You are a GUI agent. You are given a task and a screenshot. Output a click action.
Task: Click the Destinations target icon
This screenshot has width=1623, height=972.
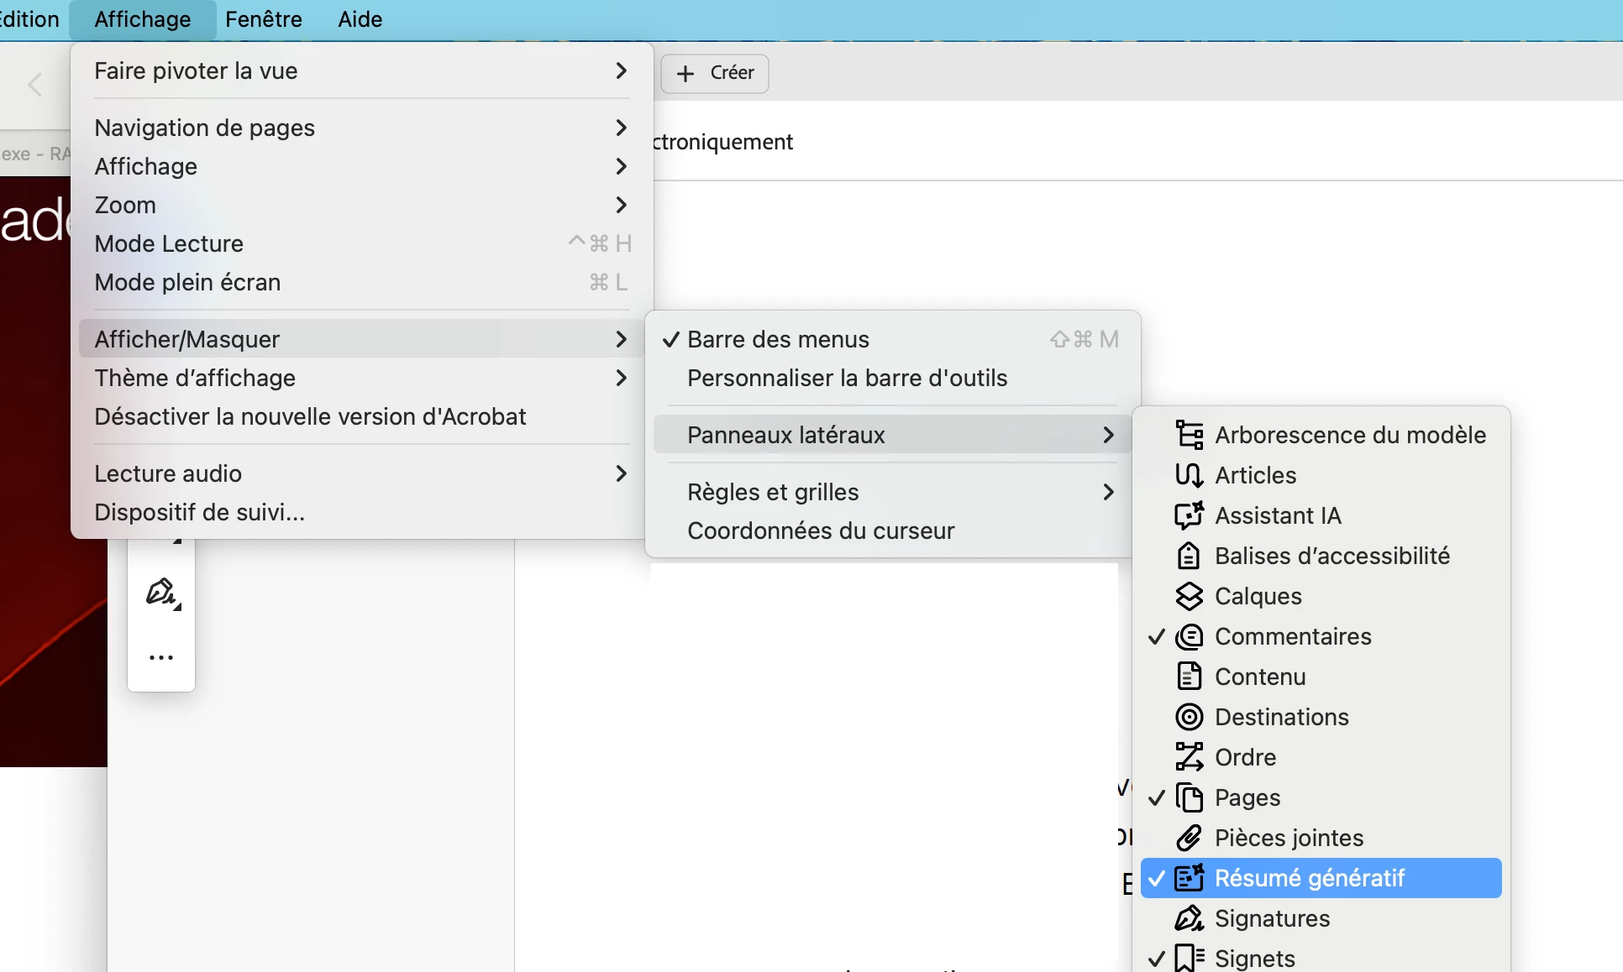pyautogui.click(x=1189, y=717)
